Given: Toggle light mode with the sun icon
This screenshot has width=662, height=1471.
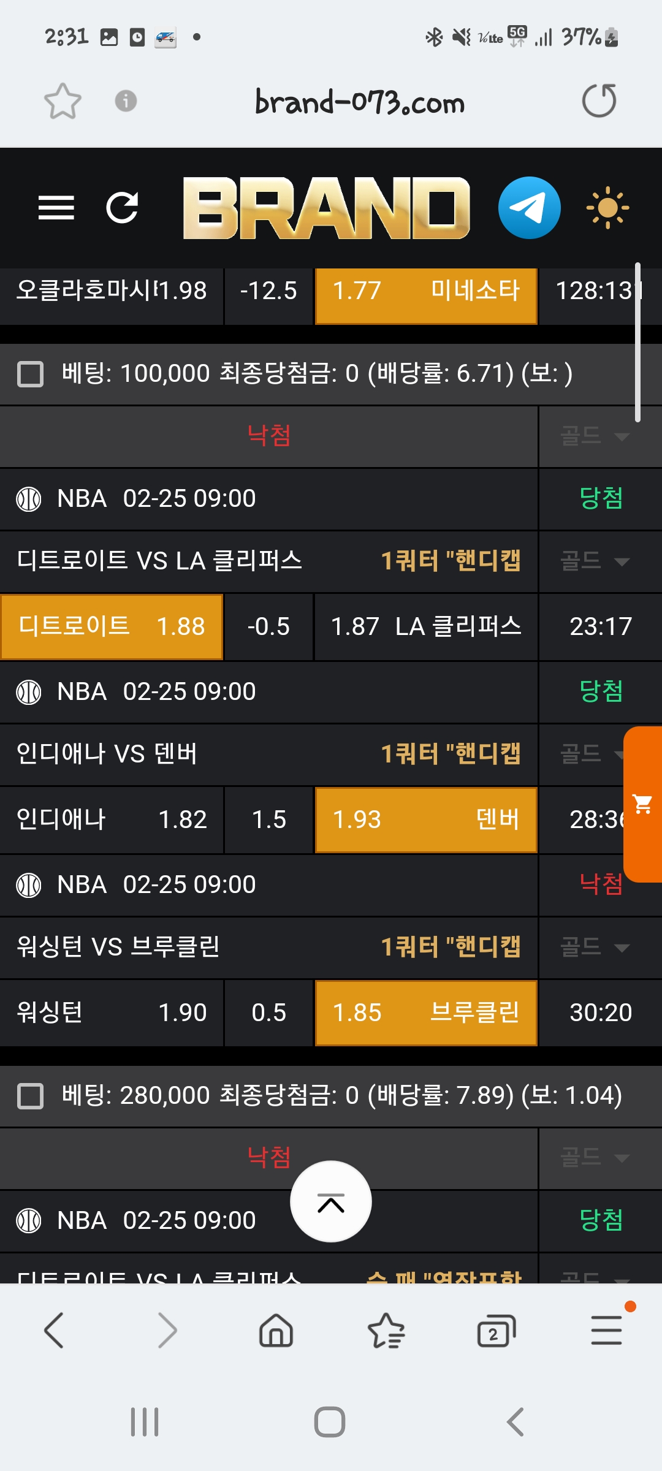Looking at the screenshot, I should [607, 208].
